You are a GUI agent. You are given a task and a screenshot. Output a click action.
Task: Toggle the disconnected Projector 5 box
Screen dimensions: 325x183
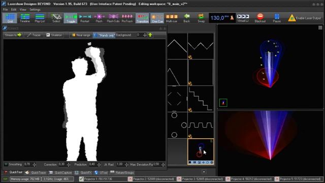(x=277, y=179)
